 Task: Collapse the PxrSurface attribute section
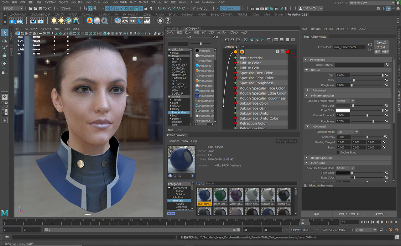pyautogui.click(x=306, y=60)
